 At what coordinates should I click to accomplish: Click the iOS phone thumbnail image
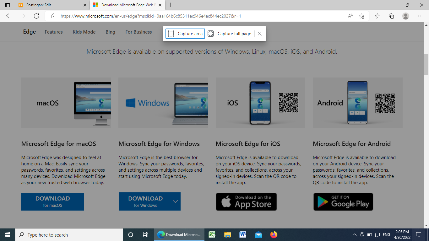coord(260,103)
